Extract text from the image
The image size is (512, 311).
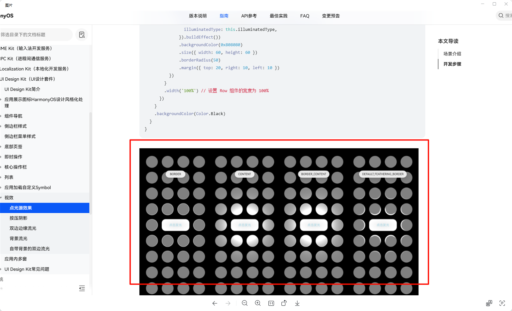pos(502,303)
